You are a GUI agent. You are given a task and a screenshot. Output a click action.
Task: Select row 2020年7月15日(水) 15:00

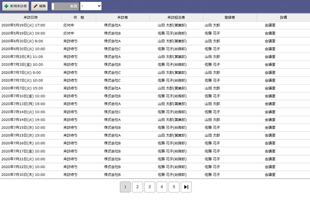coord(155,135)
